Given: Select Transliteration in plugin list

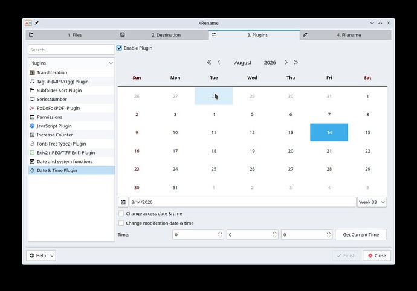Looking at the screenshot, I should pos(71,72).
